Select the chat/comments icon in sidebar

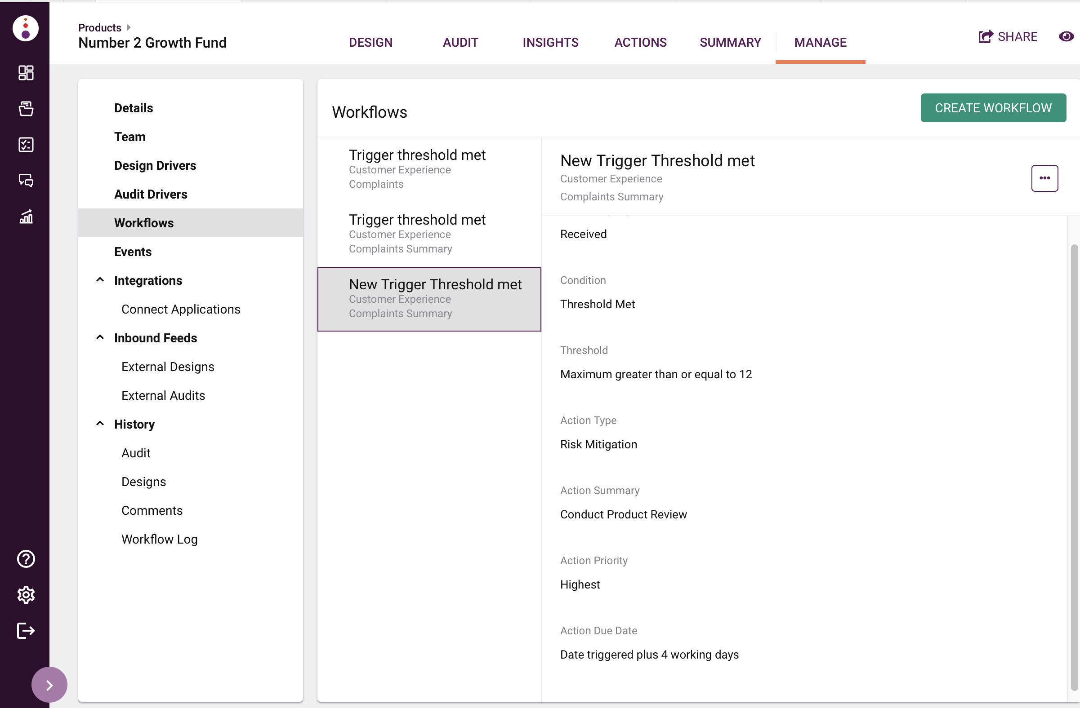tap(25, 180)
